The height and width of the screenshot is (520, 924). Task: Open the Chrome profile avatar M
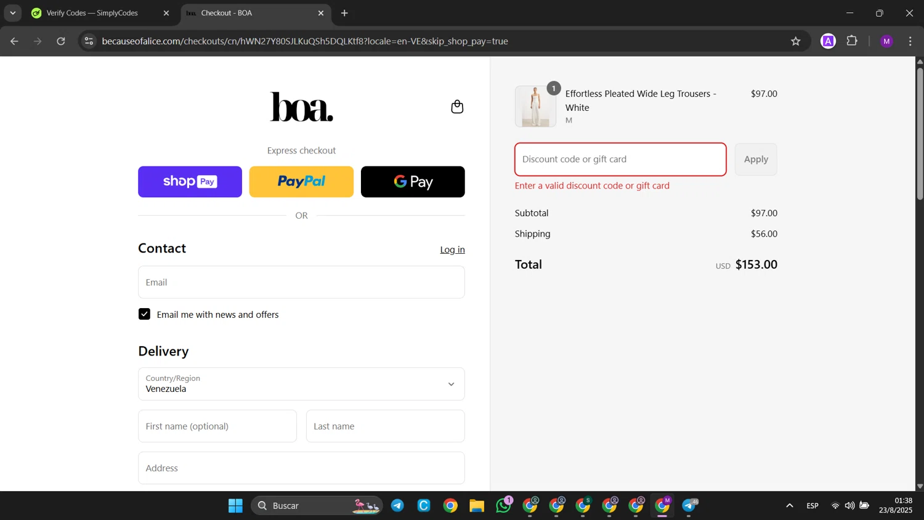[x=886, y=41]
